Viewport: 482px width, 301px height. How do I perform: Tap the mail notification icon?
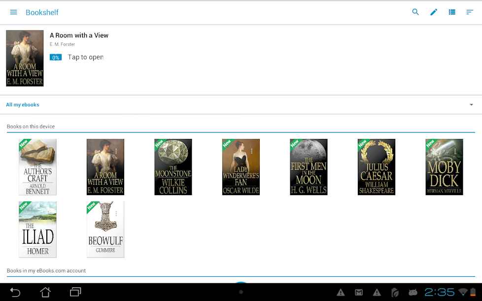[x=359, y=293]
